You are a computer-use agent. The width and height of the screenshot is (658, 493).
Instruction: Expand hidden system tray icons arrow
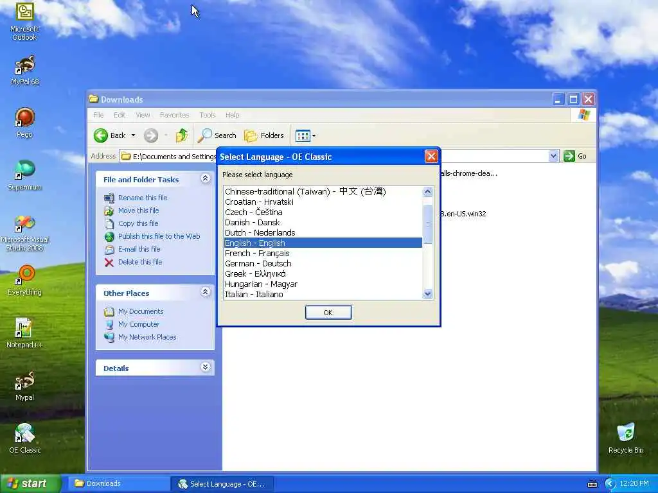click(x=609, y=484)
